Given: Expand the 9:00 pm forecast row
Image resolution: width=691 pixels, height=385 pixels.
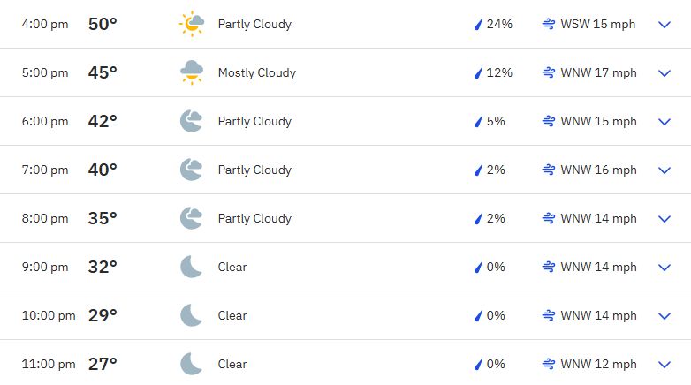Looking at the screenshot, I should click(664, 268).
